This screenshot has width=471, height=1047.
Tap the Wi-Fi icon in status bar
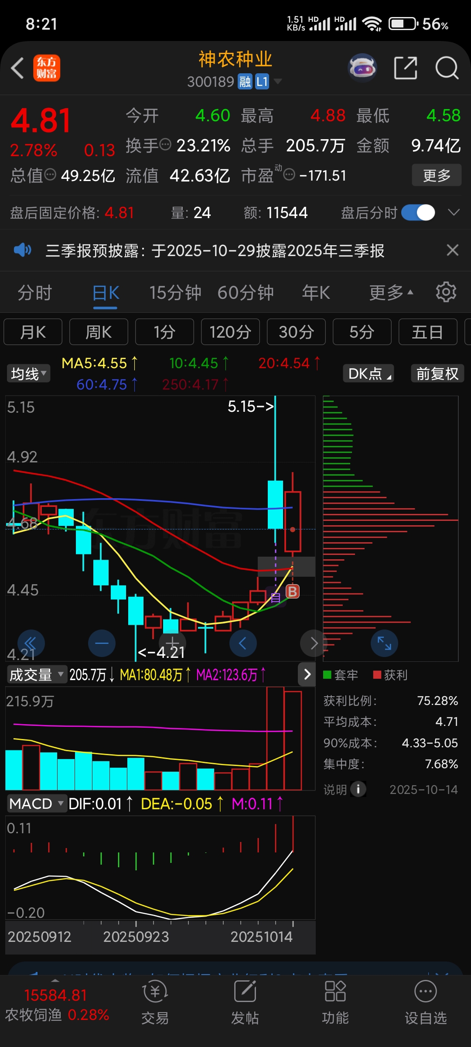[x=372, y=24]
